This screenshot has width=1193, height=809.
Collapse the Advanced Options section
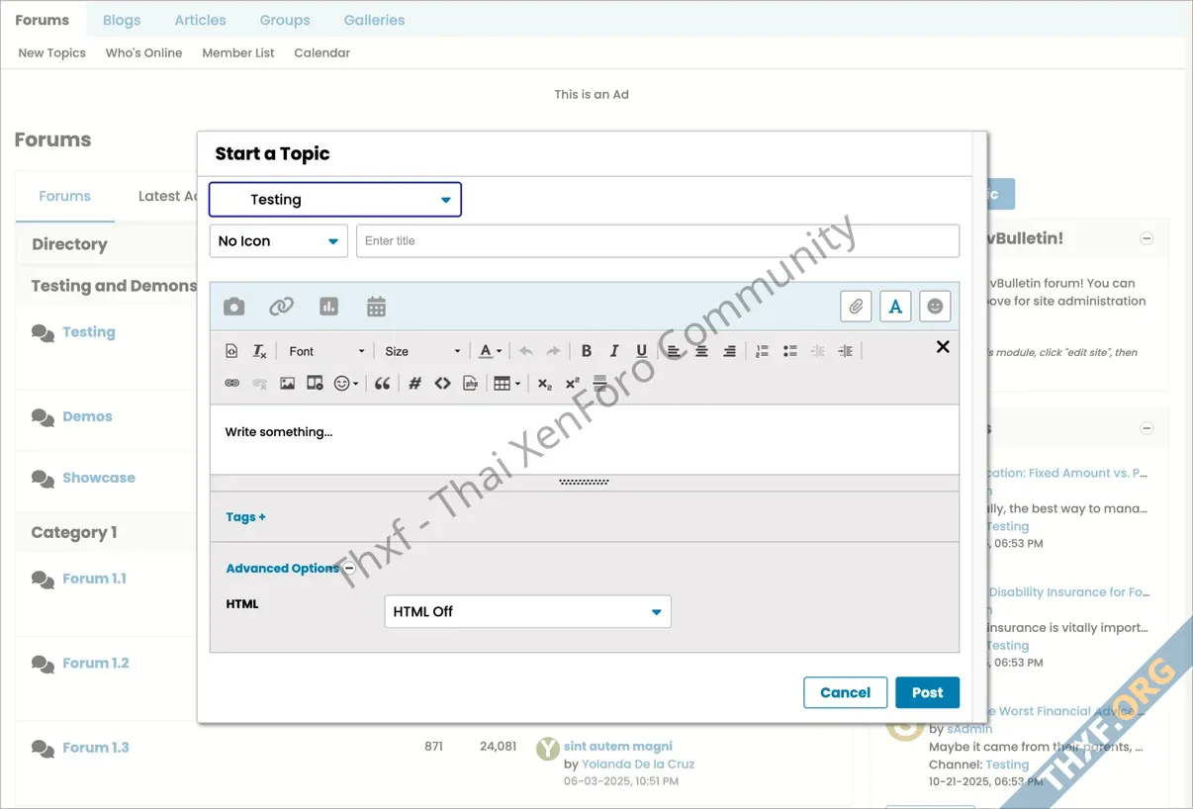348,569
